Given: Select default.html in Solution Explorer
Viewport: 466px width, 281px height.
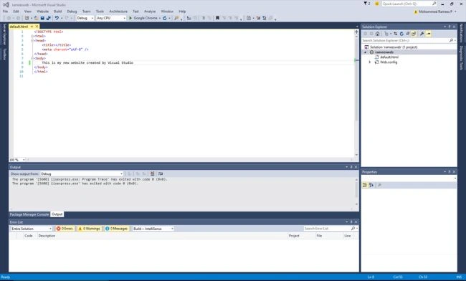Looking at the screenshot, I should click(x=389, y=57).
